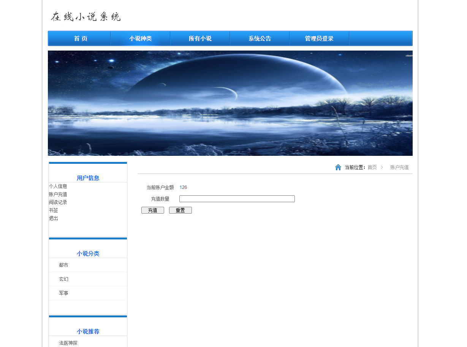Click the 重置 button to reset the form
The image size is (467, 347).
[x=180, y=210]
